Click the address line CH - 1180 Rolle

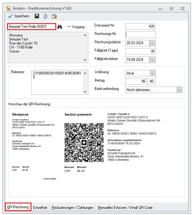[21, 47]
